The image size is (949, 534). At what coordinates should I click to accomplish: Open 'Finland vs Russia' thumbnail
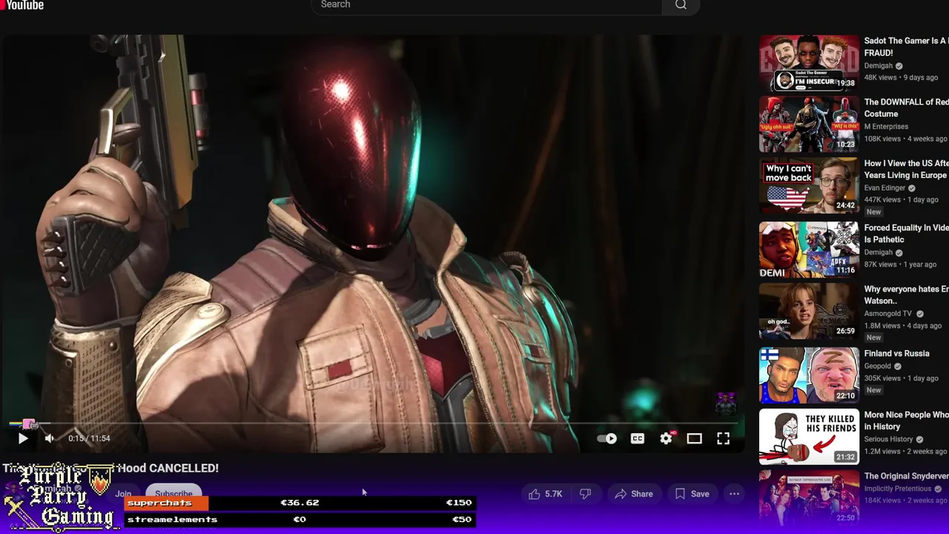click(x=809, y=375)
